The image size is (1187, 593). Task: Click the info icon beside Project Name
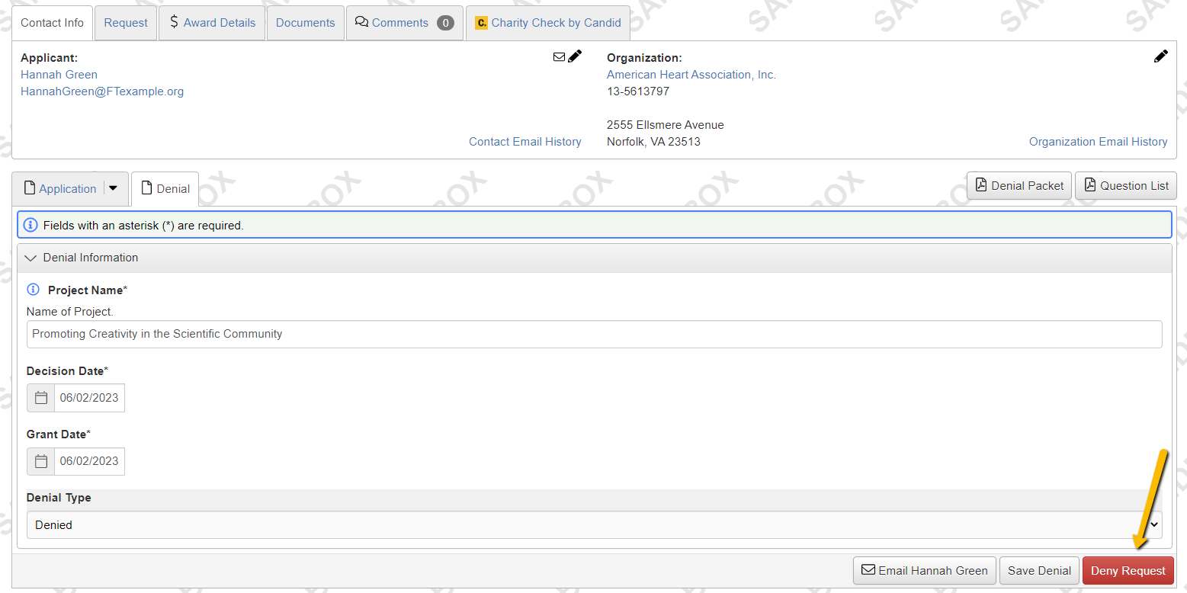point(32,289)
